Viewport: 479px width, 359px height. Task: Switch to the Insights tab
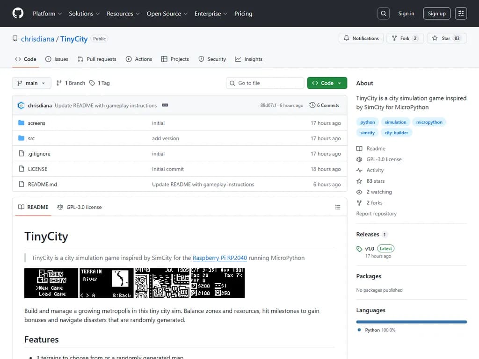click(x=248, y=59)
